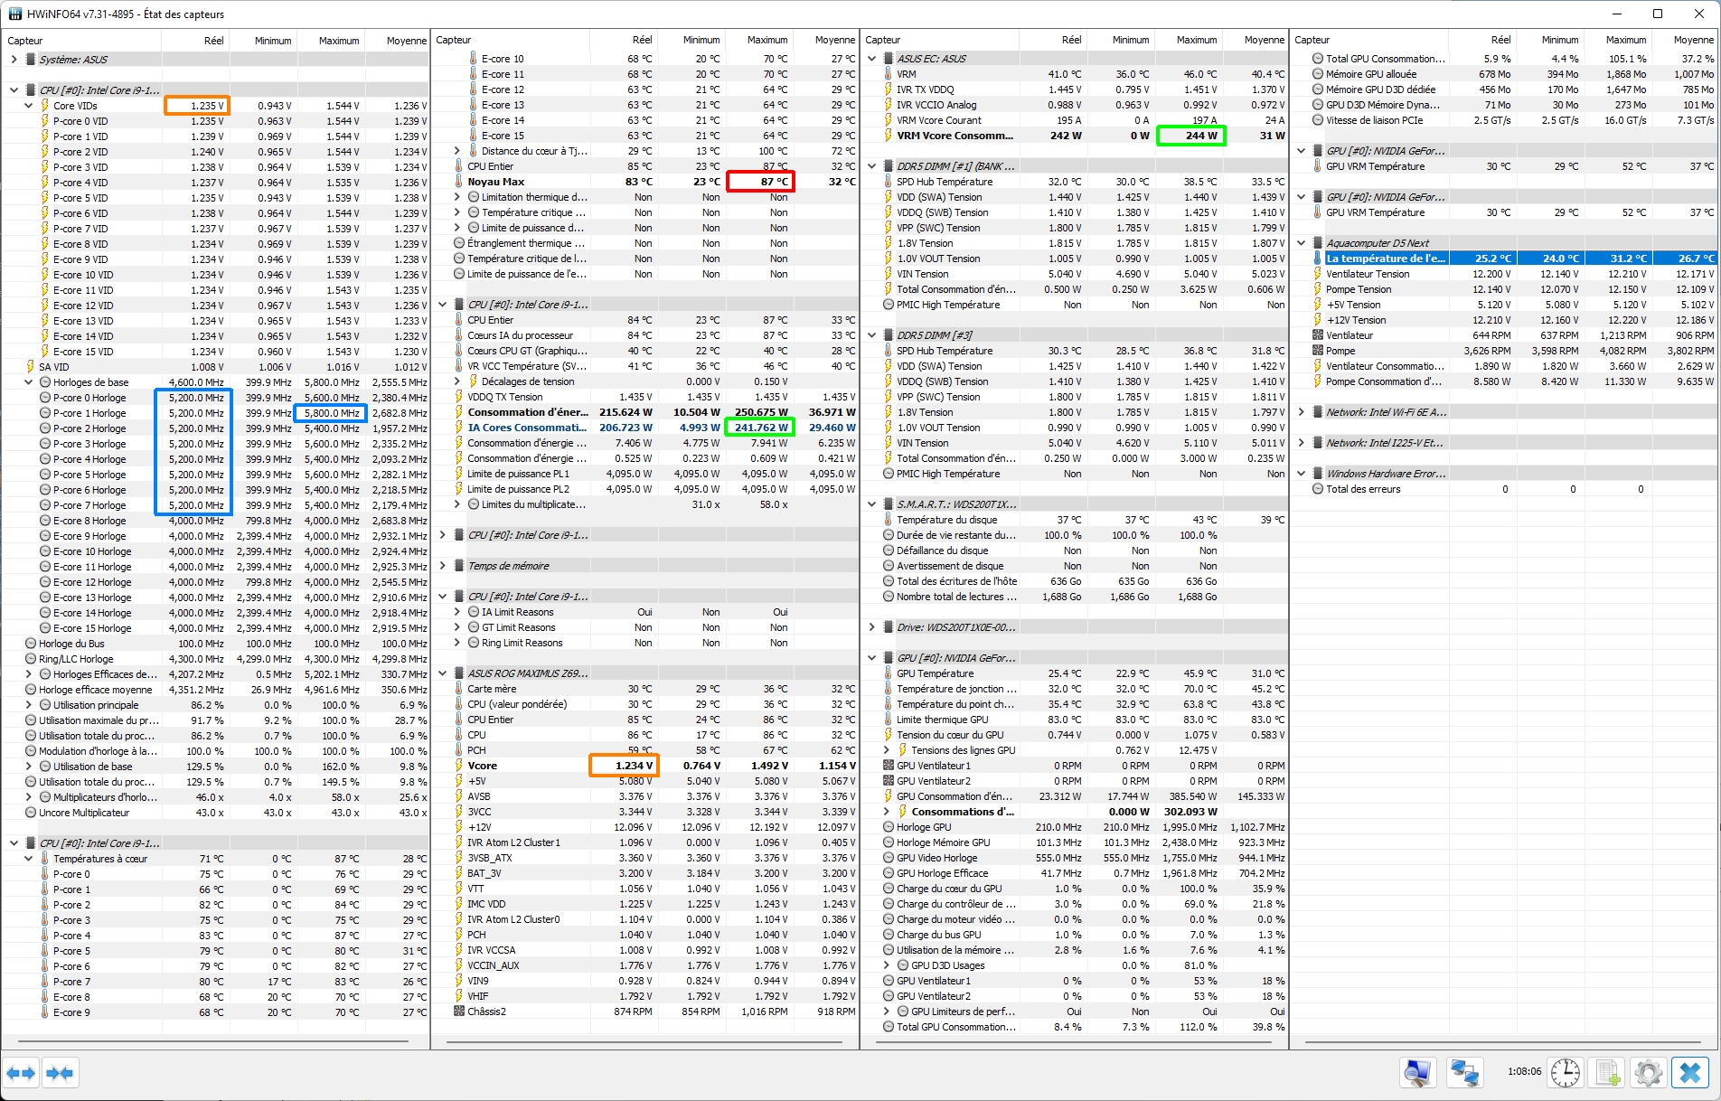Viewport: 1721px width, 1101px height.
Task: Click the blue X close sensors button
Action: click(1689, 1073)
